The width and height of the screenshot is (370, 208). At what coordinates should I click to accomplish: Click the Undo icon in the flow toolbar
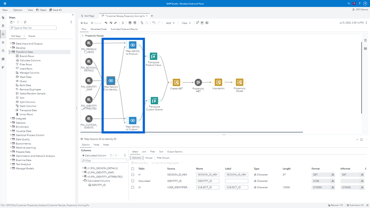click(154, 23)
